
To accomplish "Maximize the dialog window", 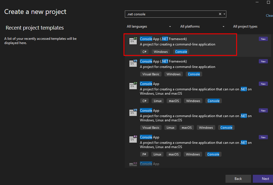I will point(268,2).
